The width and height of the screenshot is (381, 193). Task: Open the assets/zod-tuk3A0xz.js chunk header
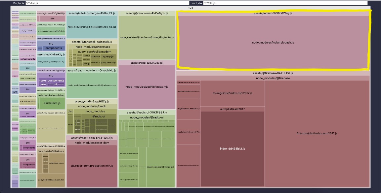tap(147, 63)
